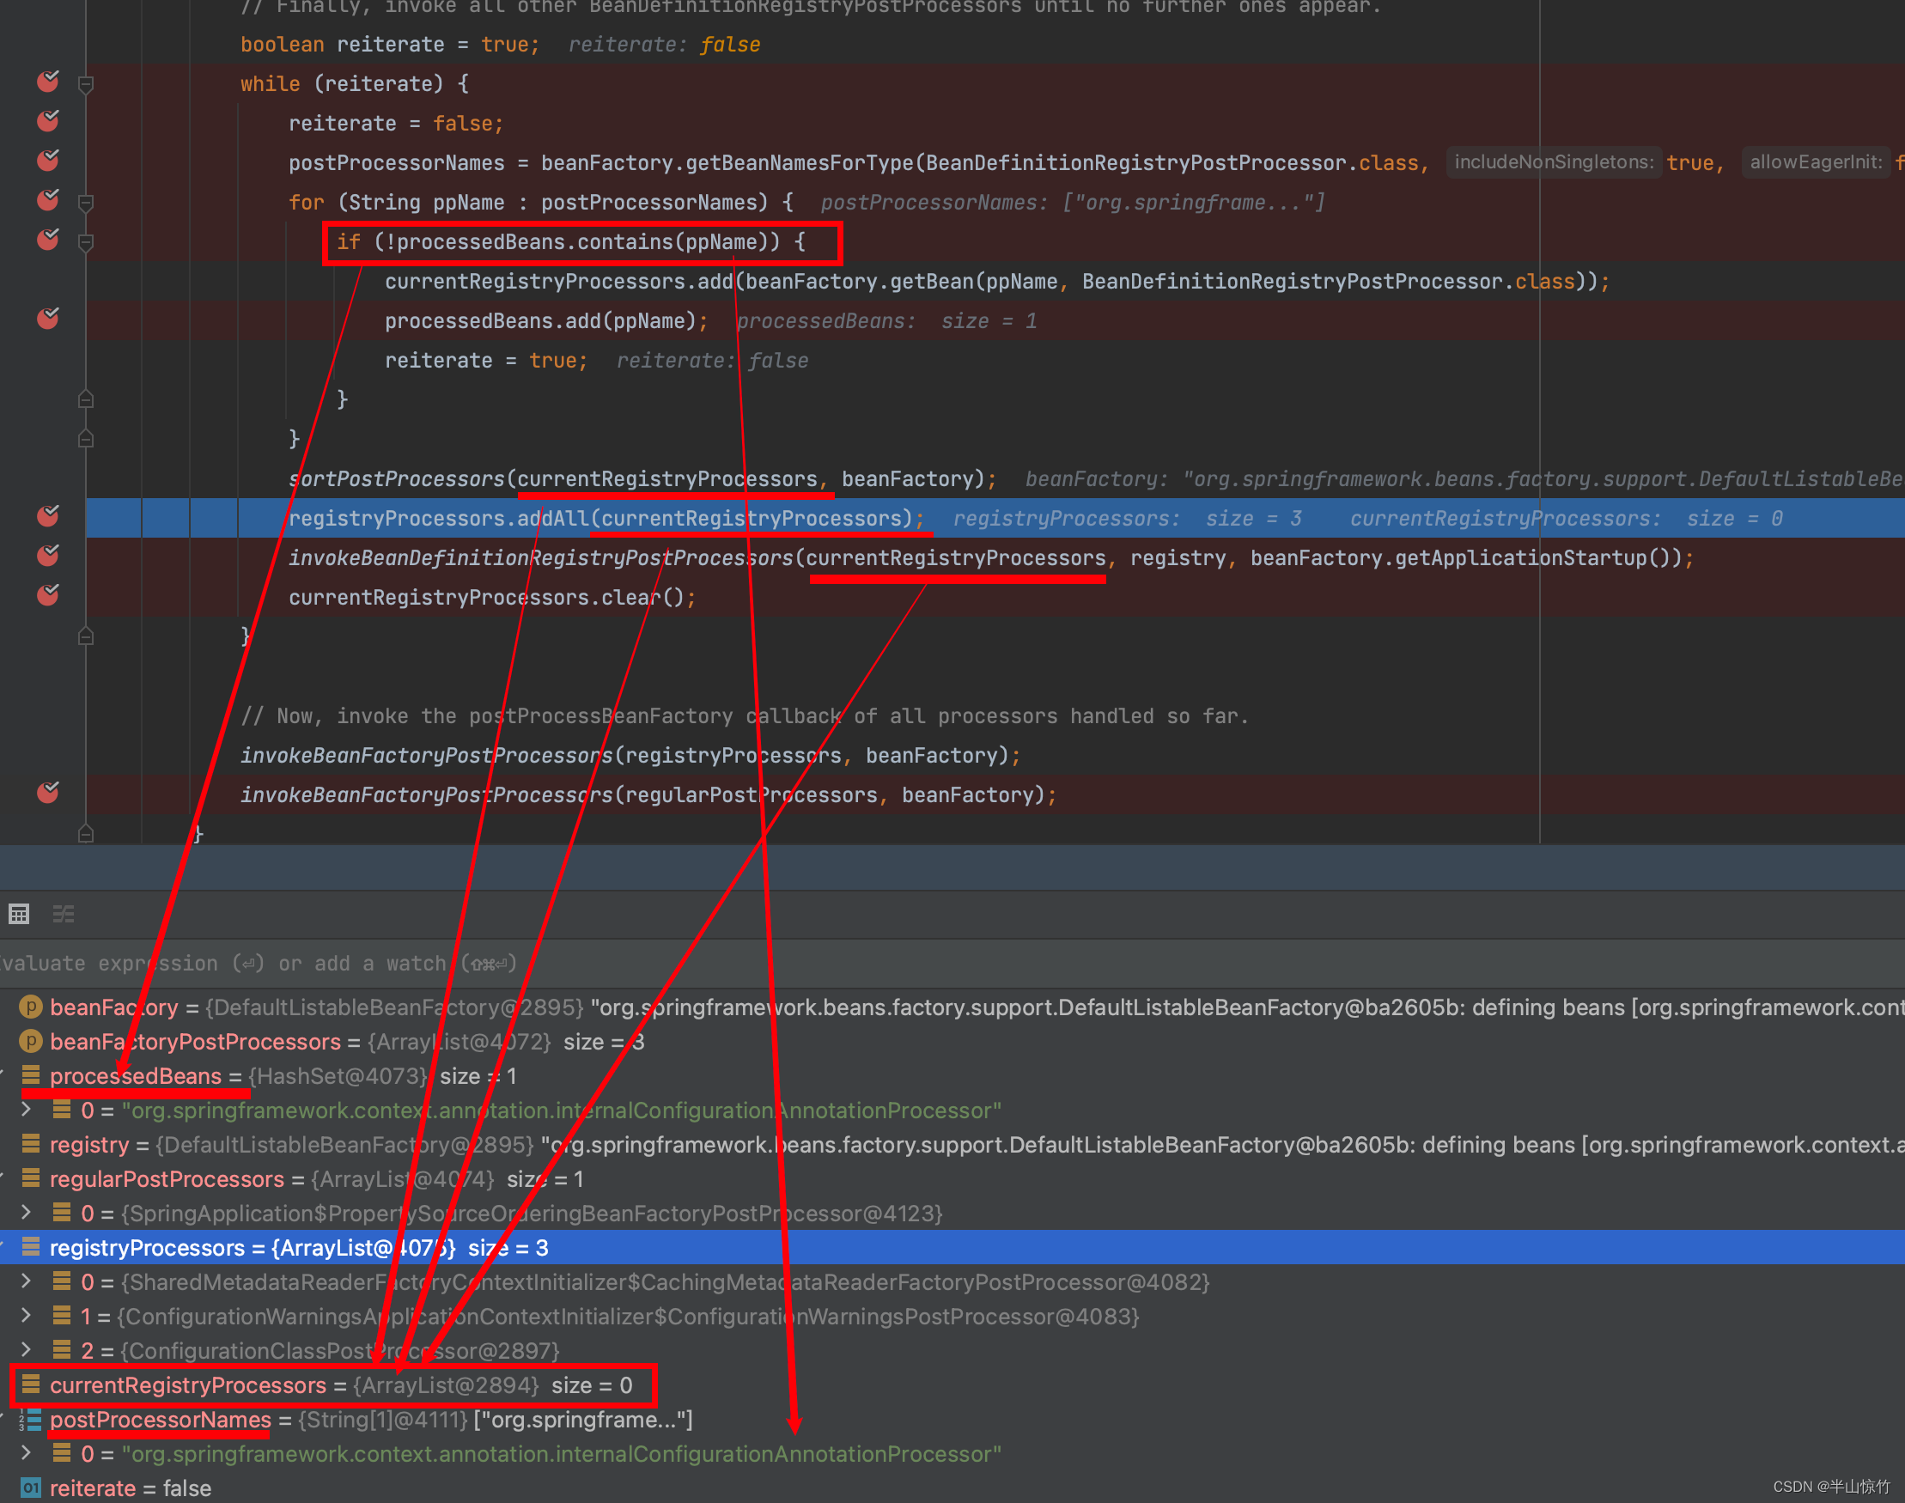
Task: Click the SpringApplication$PropertySourceOrderingBeanFactoryPostProcessor@4123 value
Action: click(532, 1214)
